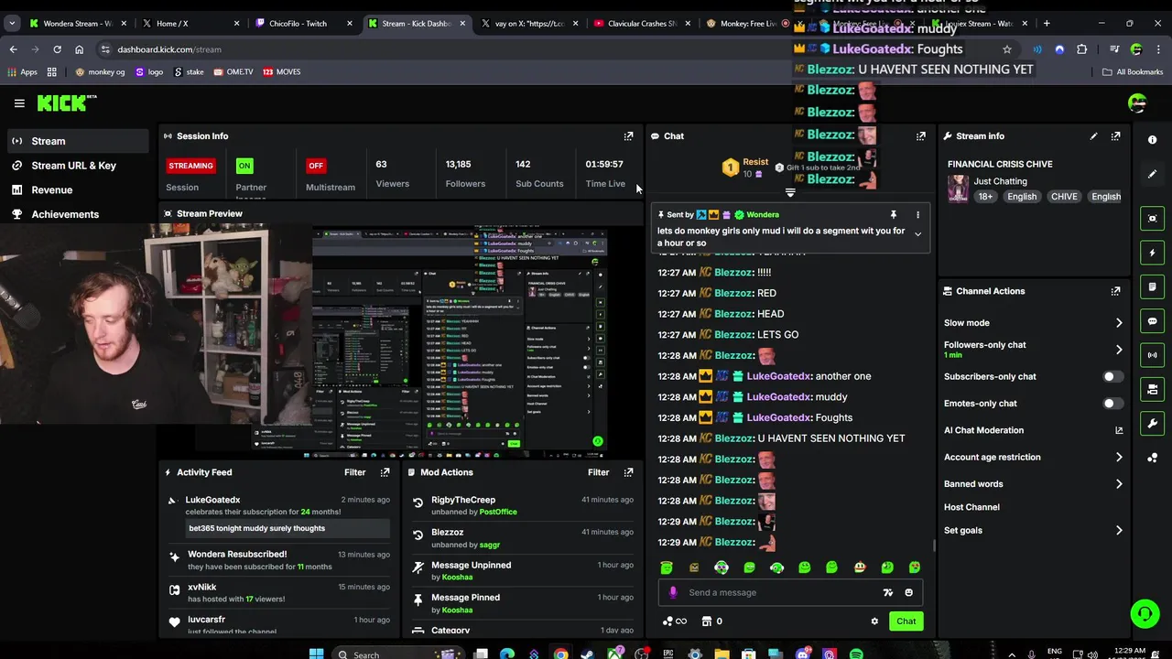The height and width of the screenshot is (659, 1172).
Task: Toggle the lightning bolt panel icon
Action: coord(1153,253)
